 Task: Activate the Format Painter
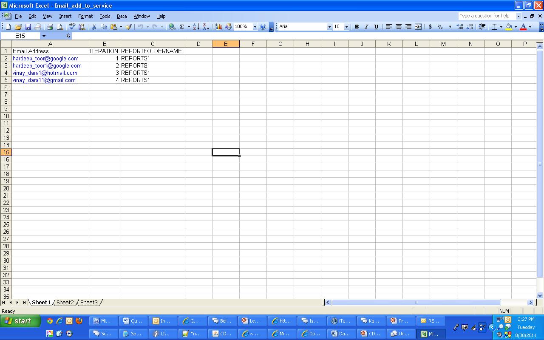point(129,26)
